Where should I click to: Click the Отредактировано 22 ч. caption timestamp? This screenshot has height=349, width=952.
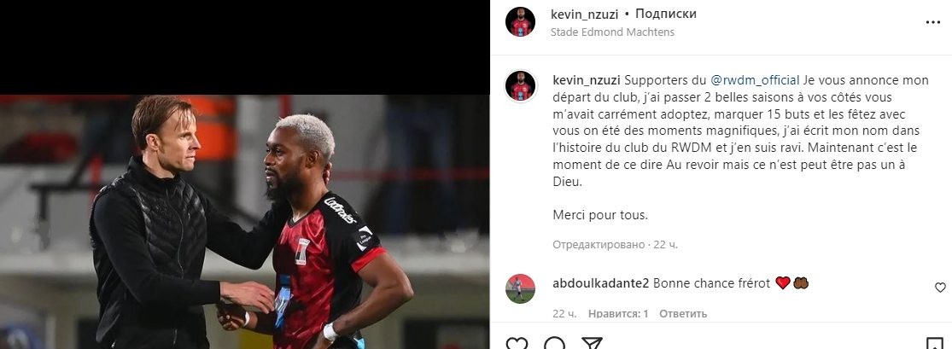[x=615, y=245]
